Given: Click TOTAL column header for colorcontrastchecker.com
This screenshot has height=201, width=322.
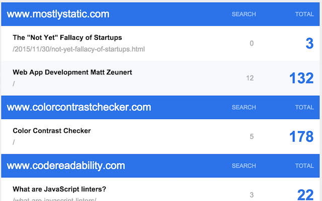Looking at the screenshot, I should (x=304, y=107).
